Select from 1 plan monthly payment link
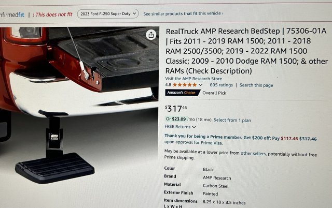The width and height of the screenshot is (332, 208). point(232,120)
